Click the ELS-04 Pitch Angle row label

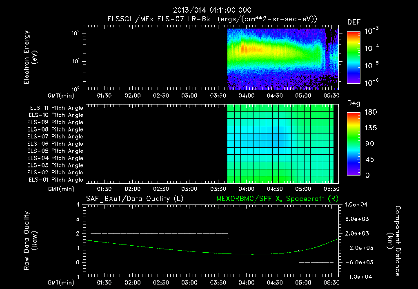coord(55,158)
